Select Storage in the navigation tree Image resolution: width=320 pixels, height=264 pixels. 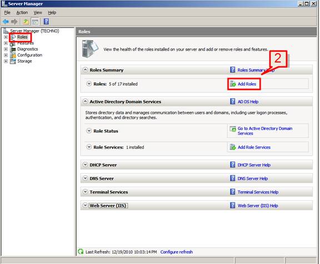tap(24, 61)
